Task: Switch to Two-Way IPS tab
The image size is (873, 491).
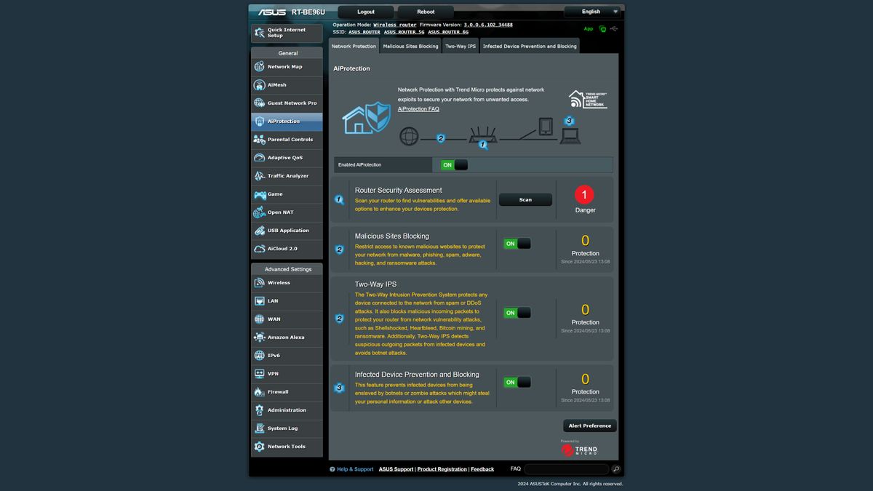Action: coord(461,46)
